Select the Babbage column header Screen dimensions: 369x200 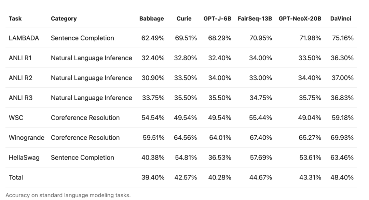click(x=151, y=18)
